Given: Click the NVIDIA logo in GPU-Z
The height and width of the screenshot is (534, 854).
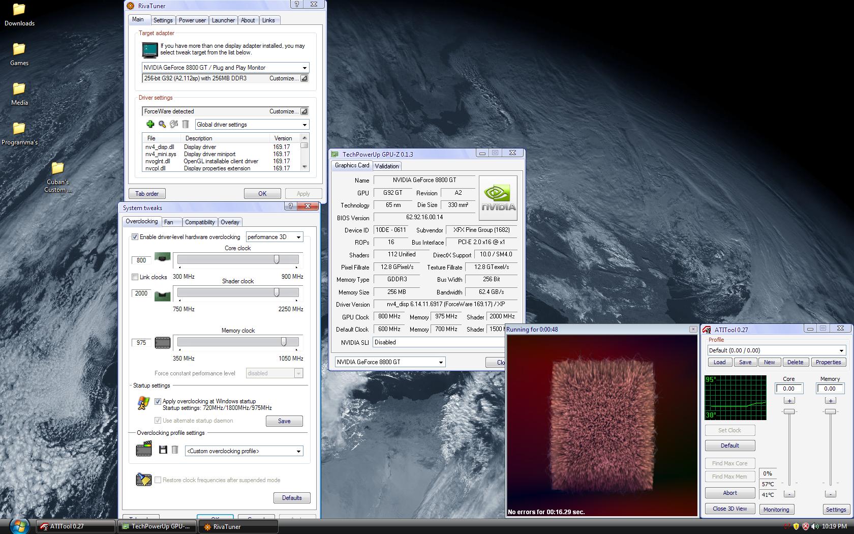Looking at the screenshot, I should [498, 198].
